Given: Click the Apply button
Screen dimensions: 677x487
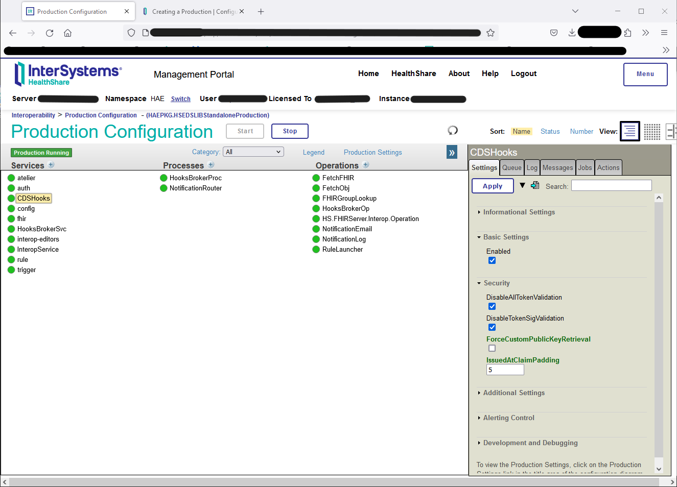Looking at the screenshot, I should [493, 186].
